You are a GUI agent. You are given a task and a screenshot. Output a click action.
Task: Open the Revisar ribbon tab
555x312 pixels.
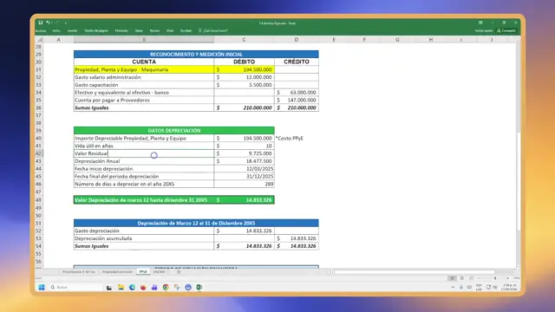pos(154,31)
